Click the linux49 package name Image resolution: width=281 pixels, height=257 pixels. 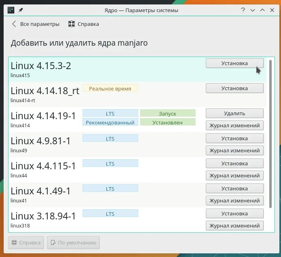click(x=19, y=151)
